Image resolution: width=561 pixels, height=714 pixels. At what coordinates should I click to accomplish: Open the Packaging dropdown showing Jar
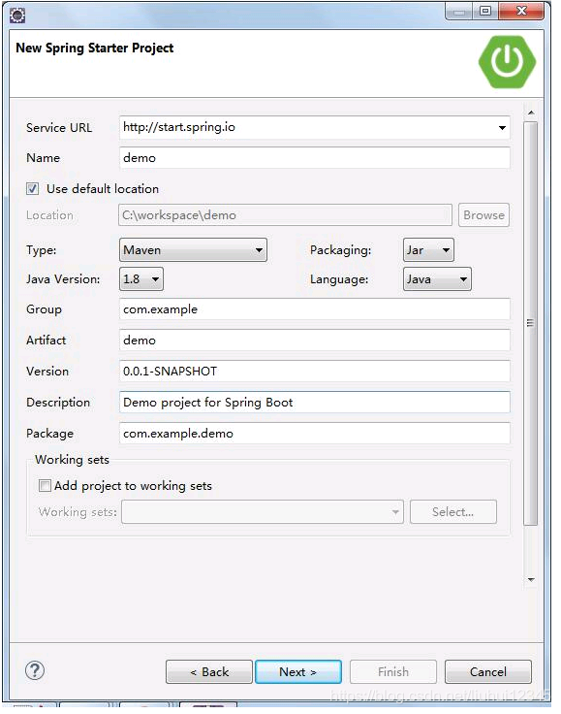[428, 250]
